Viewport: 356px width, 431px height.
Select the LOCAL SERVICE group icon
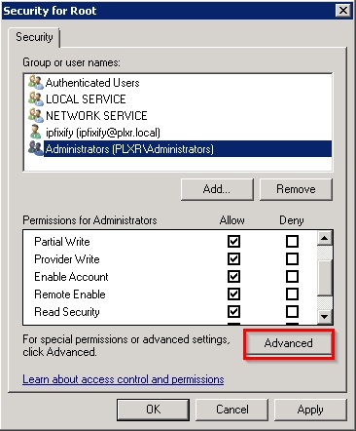(36, 99)
